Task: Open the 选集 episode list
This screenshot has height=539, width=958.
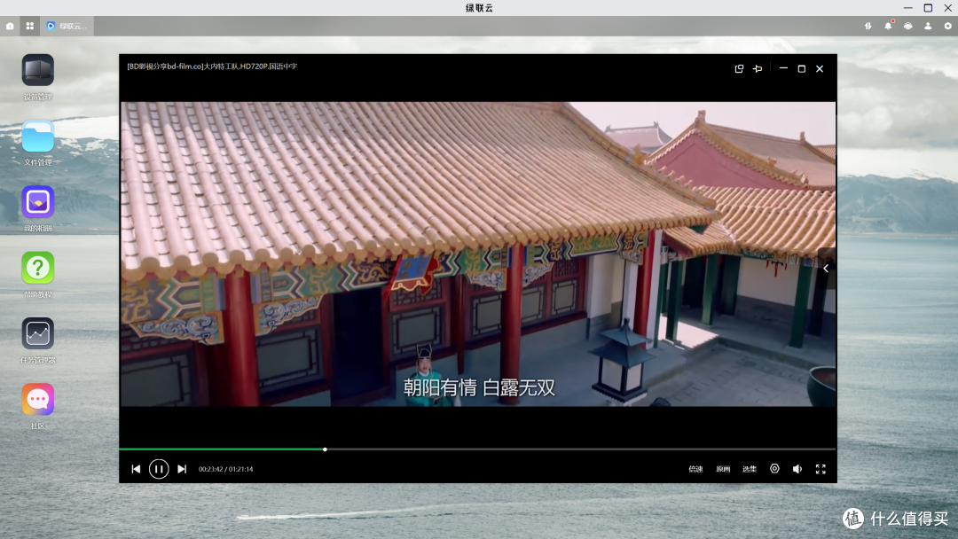Action: (750, 469)
